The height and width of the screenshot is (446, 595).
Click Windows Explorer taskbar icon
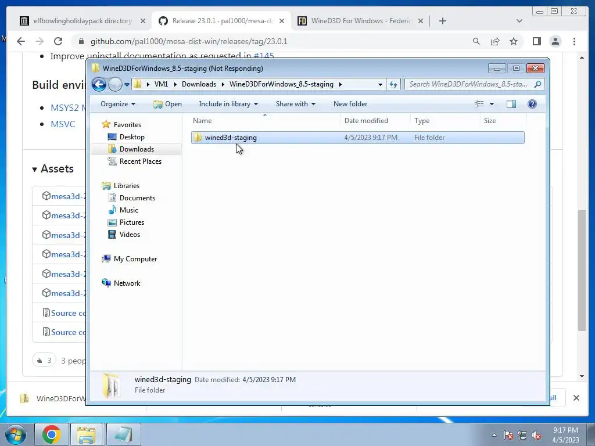click(x=86, y=434)
